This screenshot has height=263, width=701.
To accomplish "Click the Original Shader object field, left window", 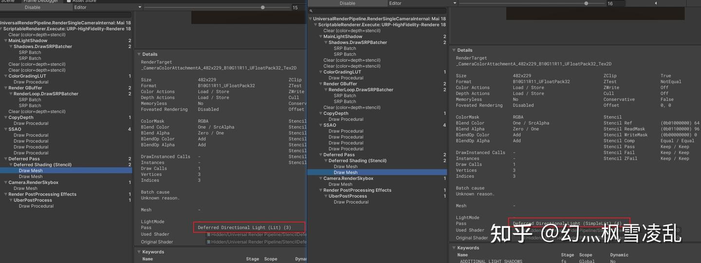I will tap(256, 242).
